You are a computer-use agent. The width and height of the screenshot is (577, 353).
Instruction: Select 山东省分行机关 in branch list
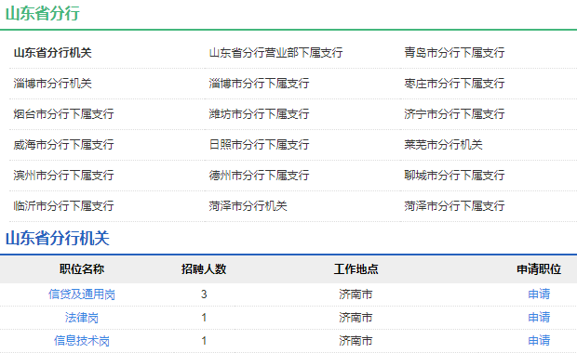pyautogui.click(x=53, y=53)
